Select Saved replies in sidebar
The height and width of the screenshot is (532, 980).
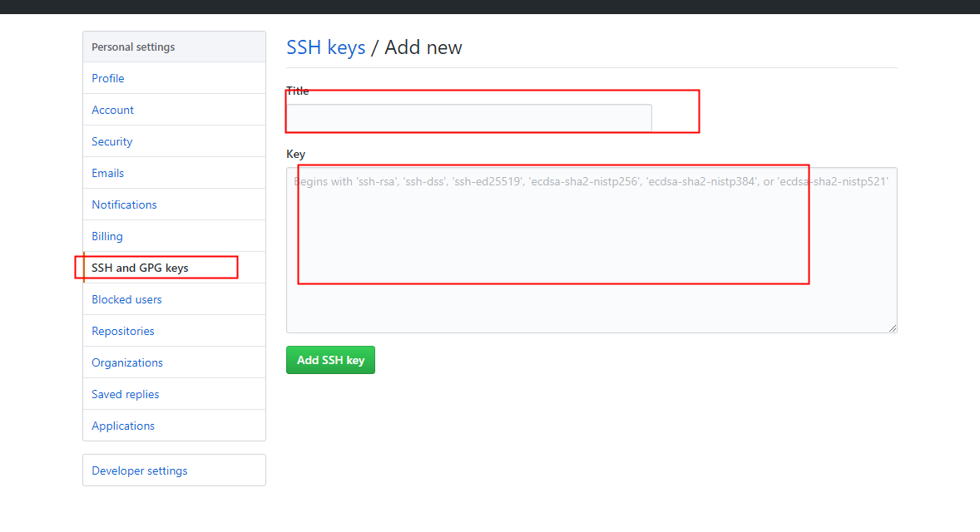point(125,394)
